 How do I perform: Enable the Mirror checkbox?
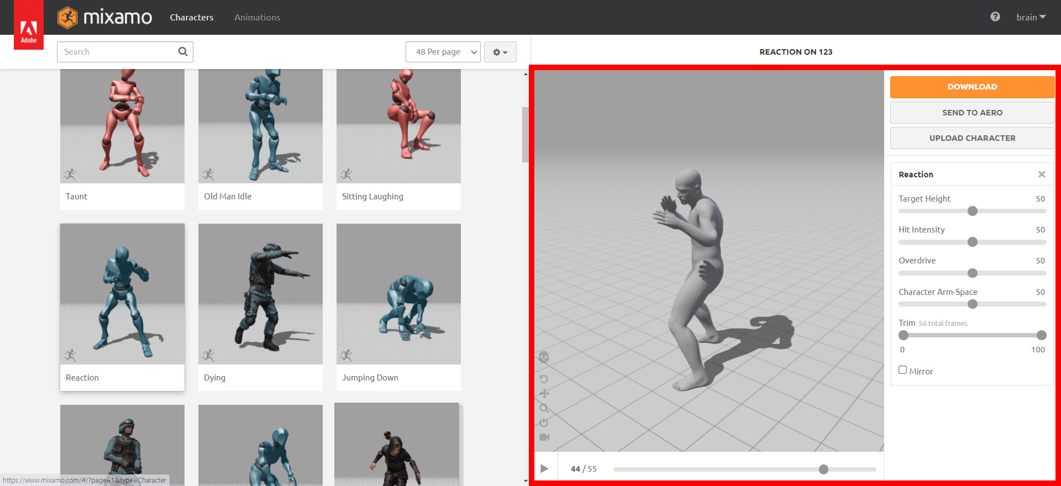(x=903, y=370)
